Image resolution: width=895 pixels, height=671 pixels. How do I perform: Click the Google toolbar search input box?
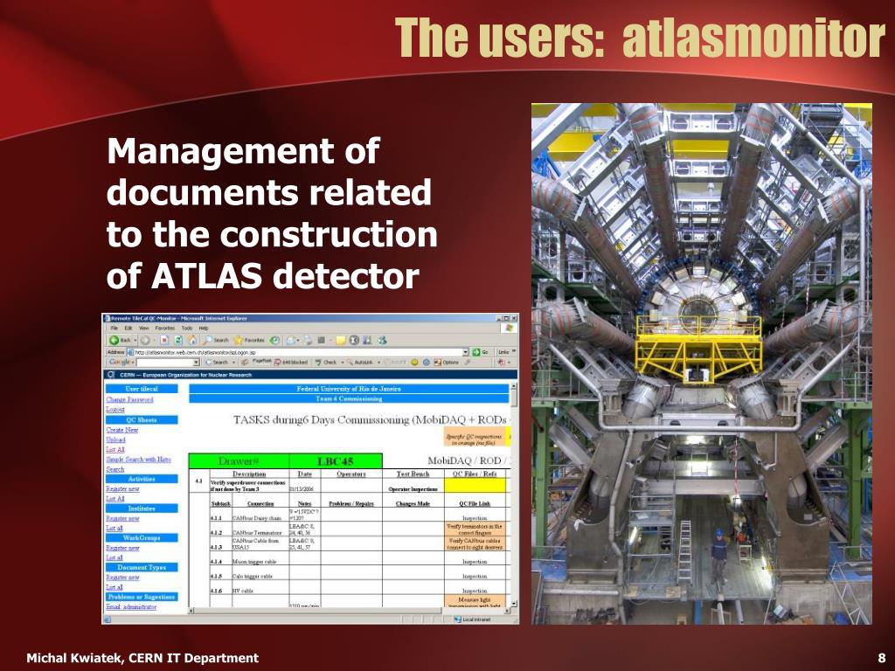point(168,363)
